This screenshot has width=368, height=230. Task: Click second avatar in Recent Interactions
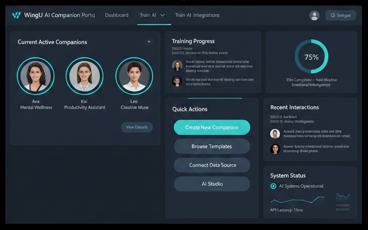click(x=275, y=149)
